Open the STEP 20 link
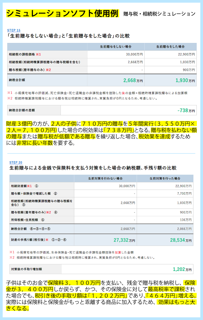The width and height of the screenshot is (203, 320). click(16, 162)
